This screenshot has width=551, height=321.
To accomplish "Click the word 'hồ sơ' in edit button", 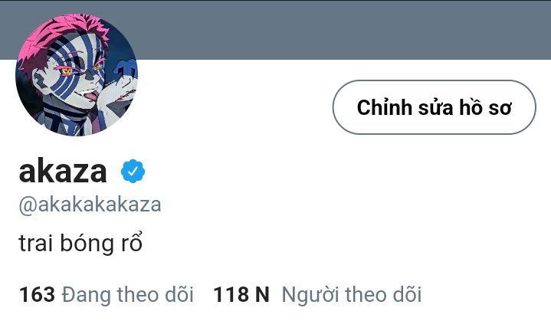I will point(485,107).
